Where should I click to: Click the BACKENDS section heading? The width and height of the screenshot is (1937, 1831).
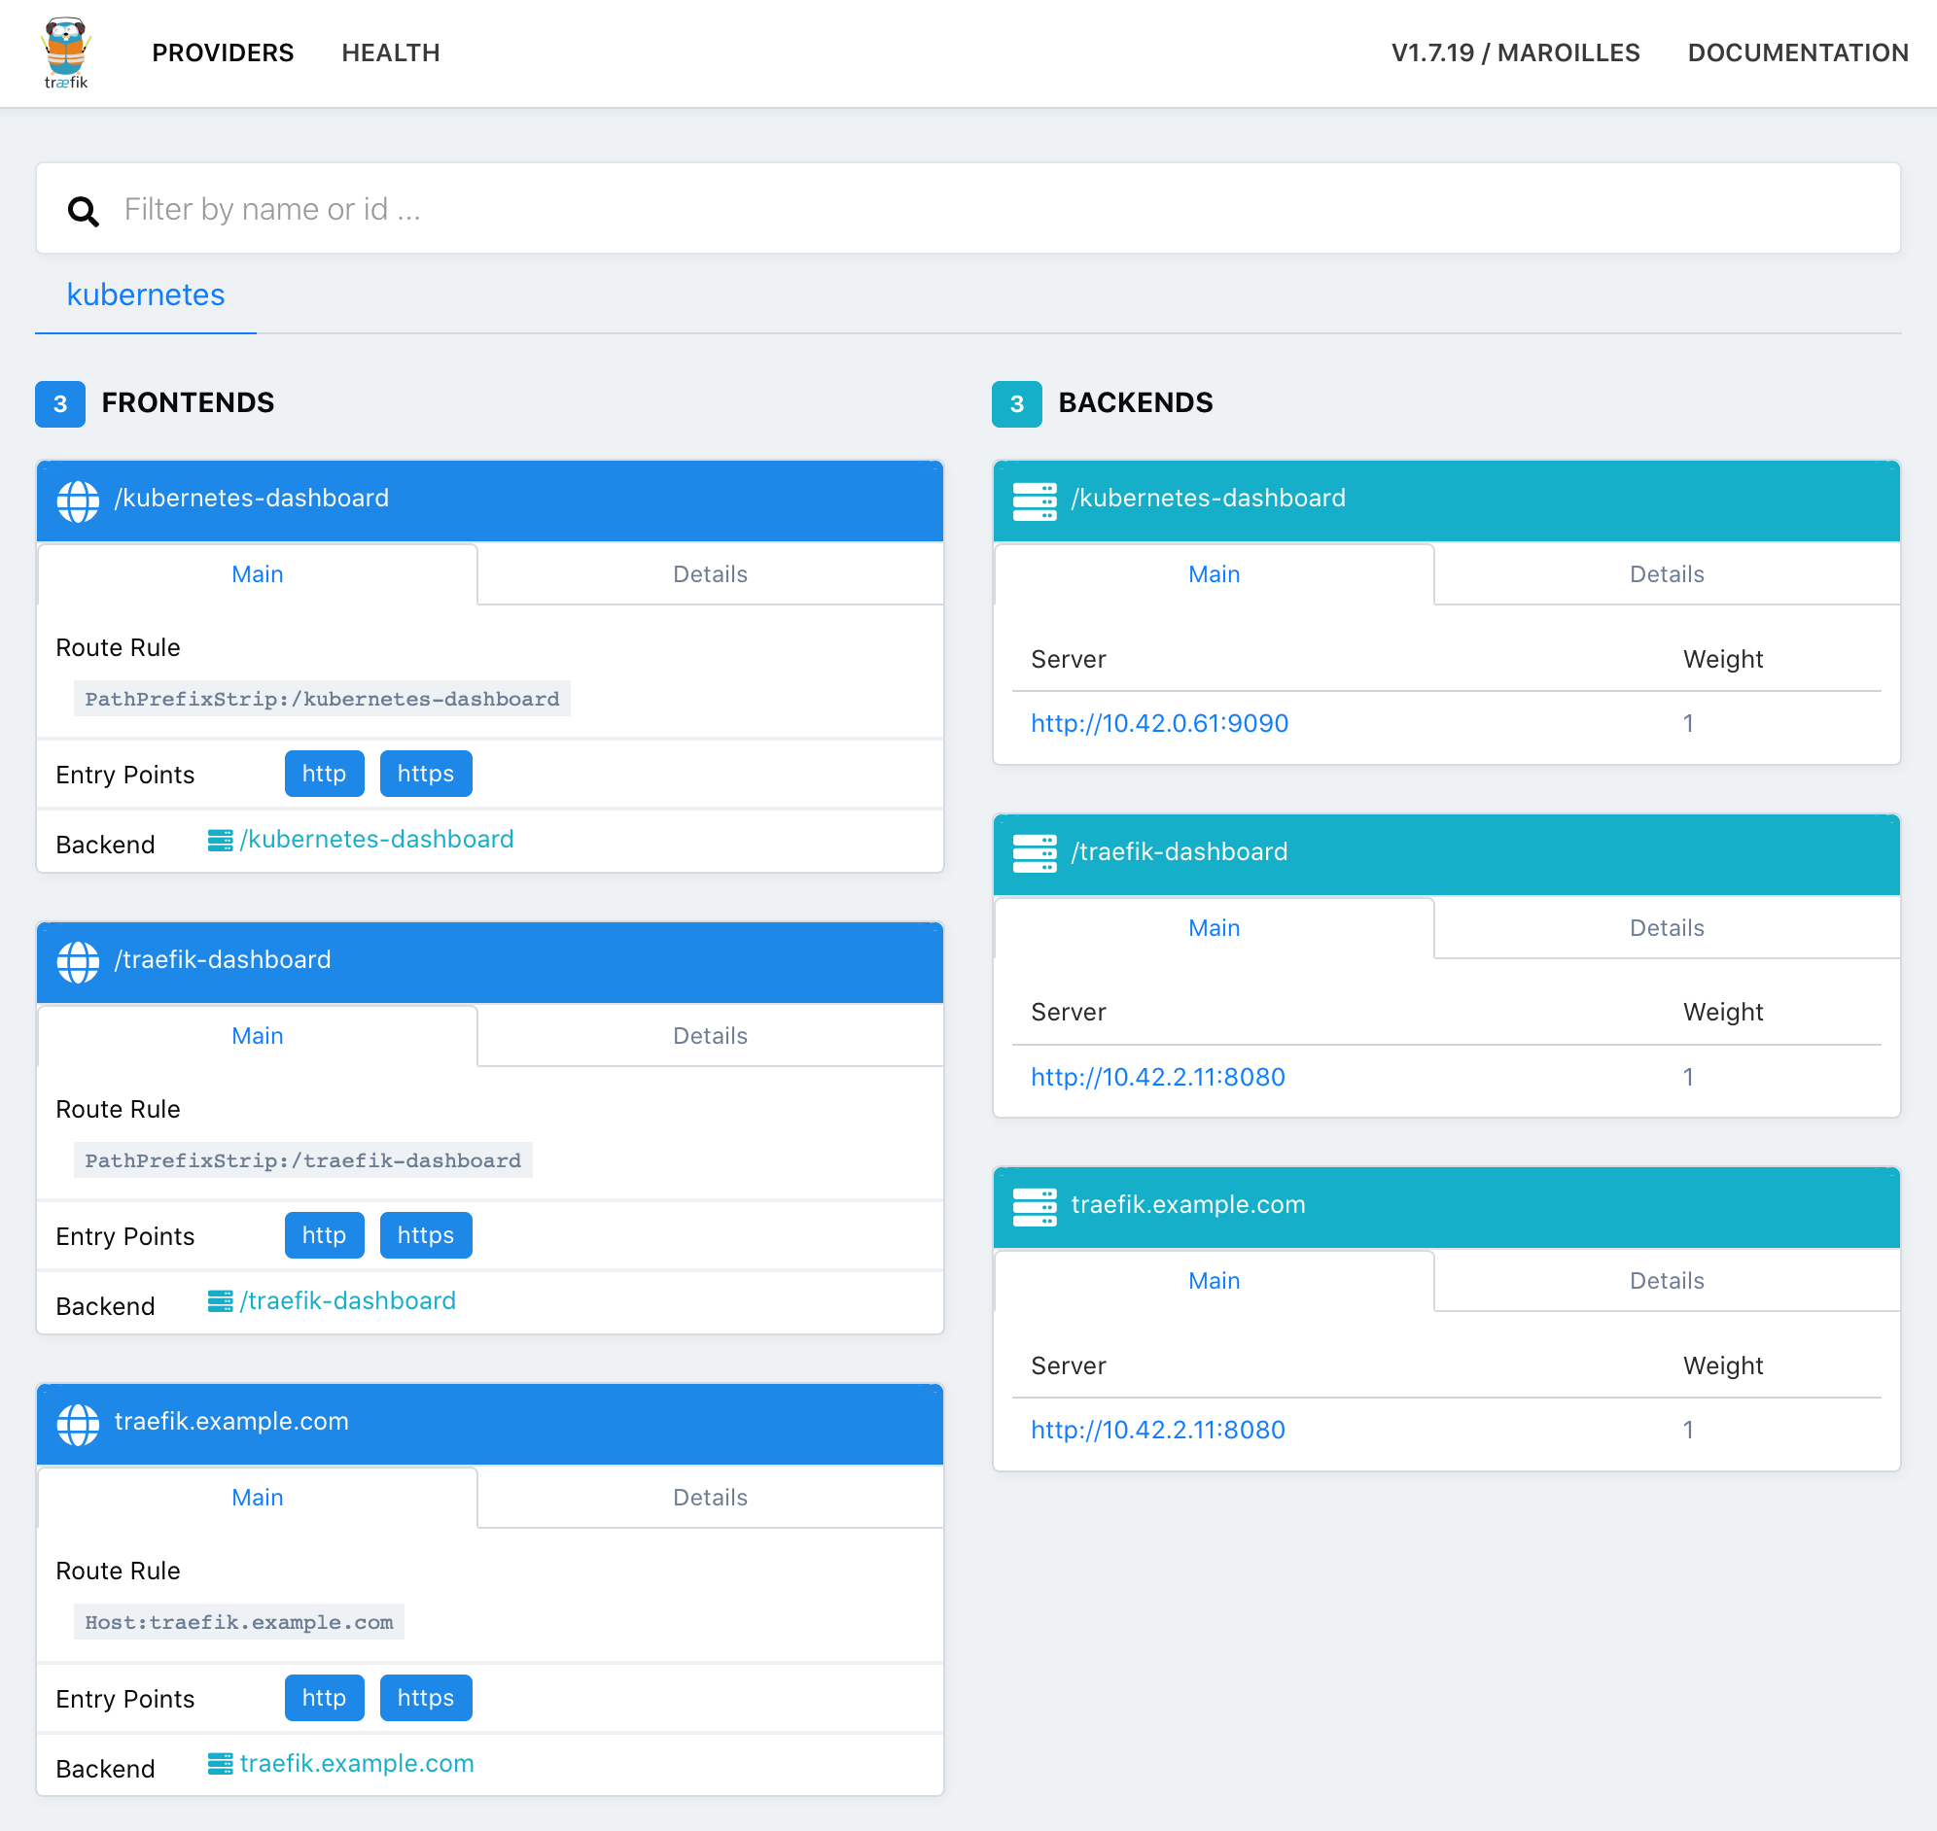coord(1136,403)
